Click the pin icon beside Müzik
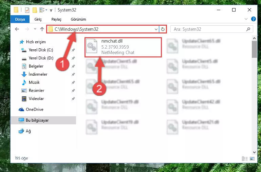This screenshot has width=261, height=172. click(x=73, y=82)
